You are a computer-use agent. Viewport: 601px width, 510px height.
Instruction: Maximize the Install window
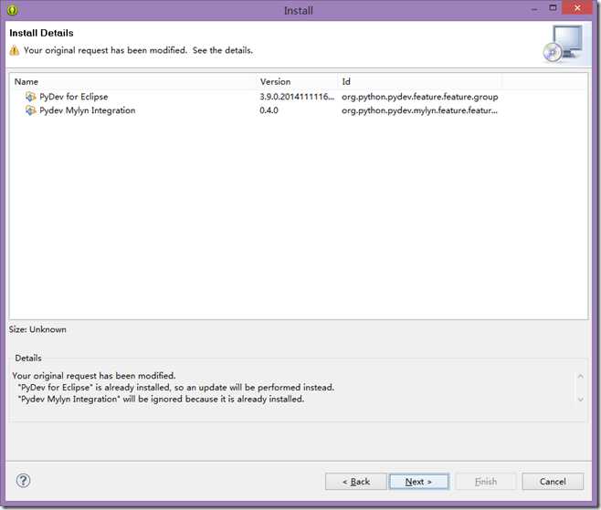[553, 7]
